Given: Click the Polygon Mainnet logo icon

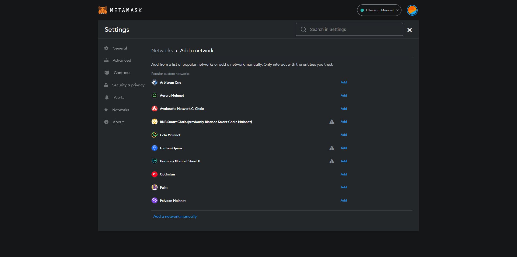Looking at the screenshot, I should coord(155,200).
